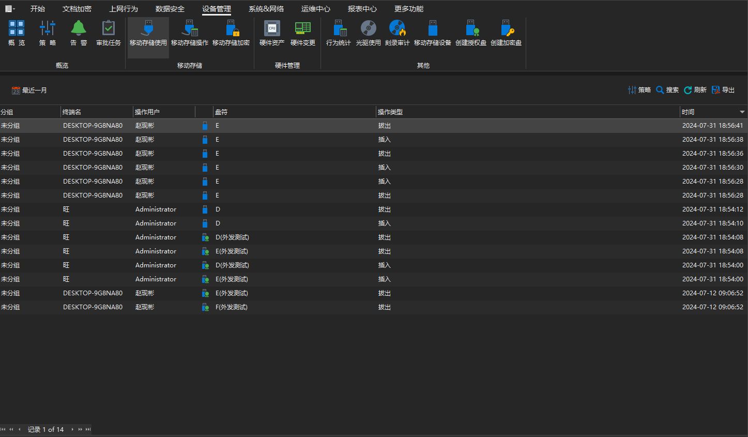This screenshot has height=437, width=748.
Task: Open the 审批任务 clipboard icon
Action: tap(109, 27)
